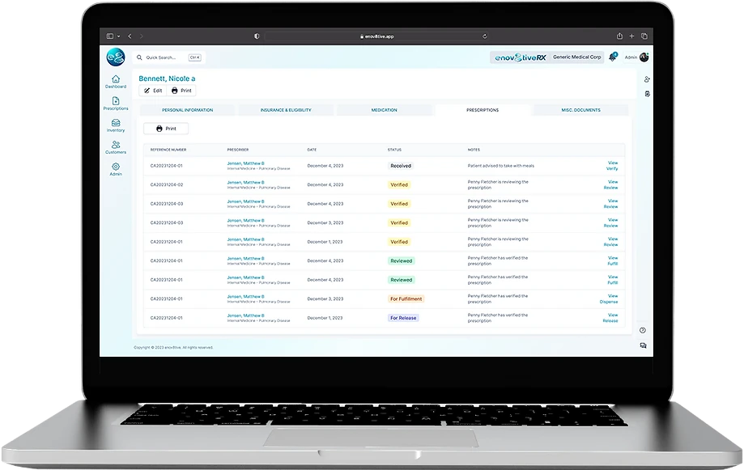This screenshot has width=744, height=470.
Task: Click Review link for CA20231204-02
Action: coord(610,188)
